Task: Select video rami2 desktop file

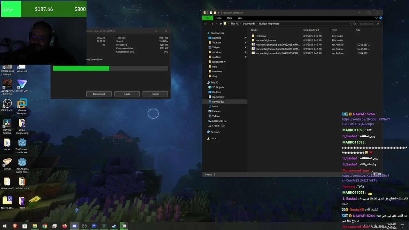Action: click(x=7, y=183)
